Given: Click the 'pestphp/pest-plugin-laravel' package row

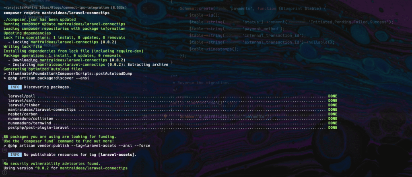Looking at the screenshot, I should (173, 128).
